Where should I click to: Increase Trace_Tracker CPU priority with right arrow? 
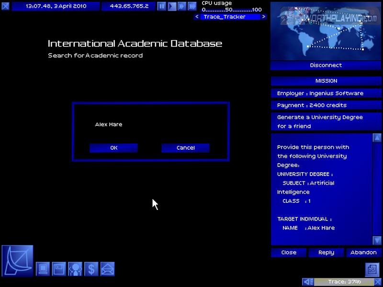click(x=264, y=17)
